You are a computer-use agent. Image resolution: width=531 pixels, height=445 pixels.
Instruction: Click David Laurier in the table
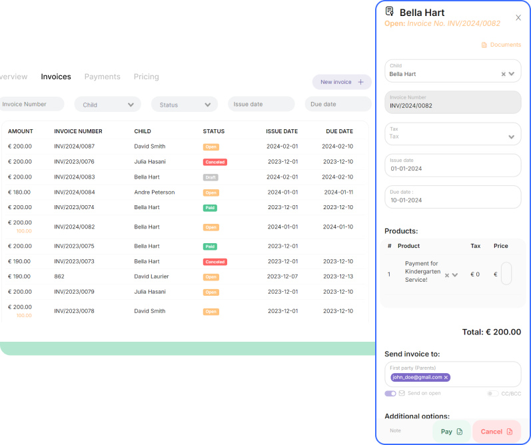click(151, 276)
